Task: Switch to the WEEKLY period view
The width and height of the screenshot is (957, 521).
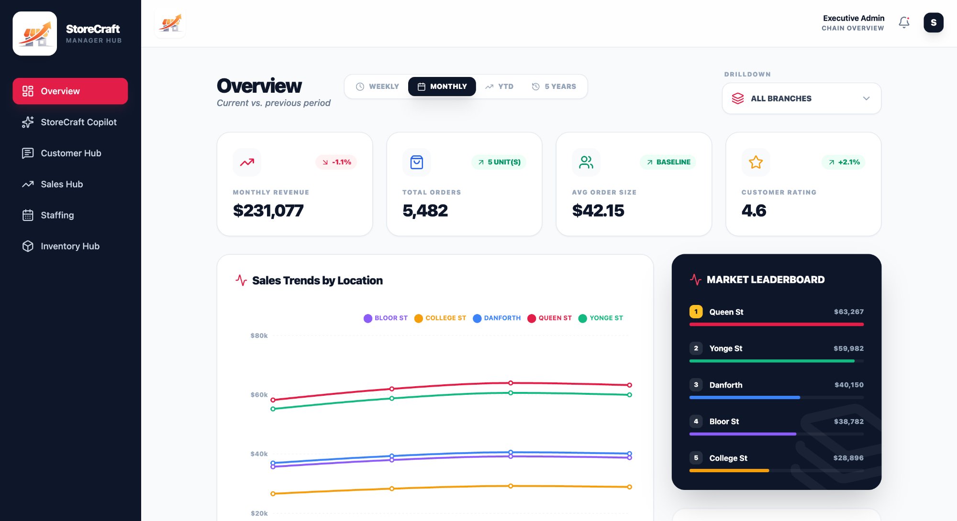Action: [377, 87]
